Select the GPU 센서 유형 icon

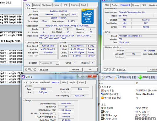[x=102, y=94]
